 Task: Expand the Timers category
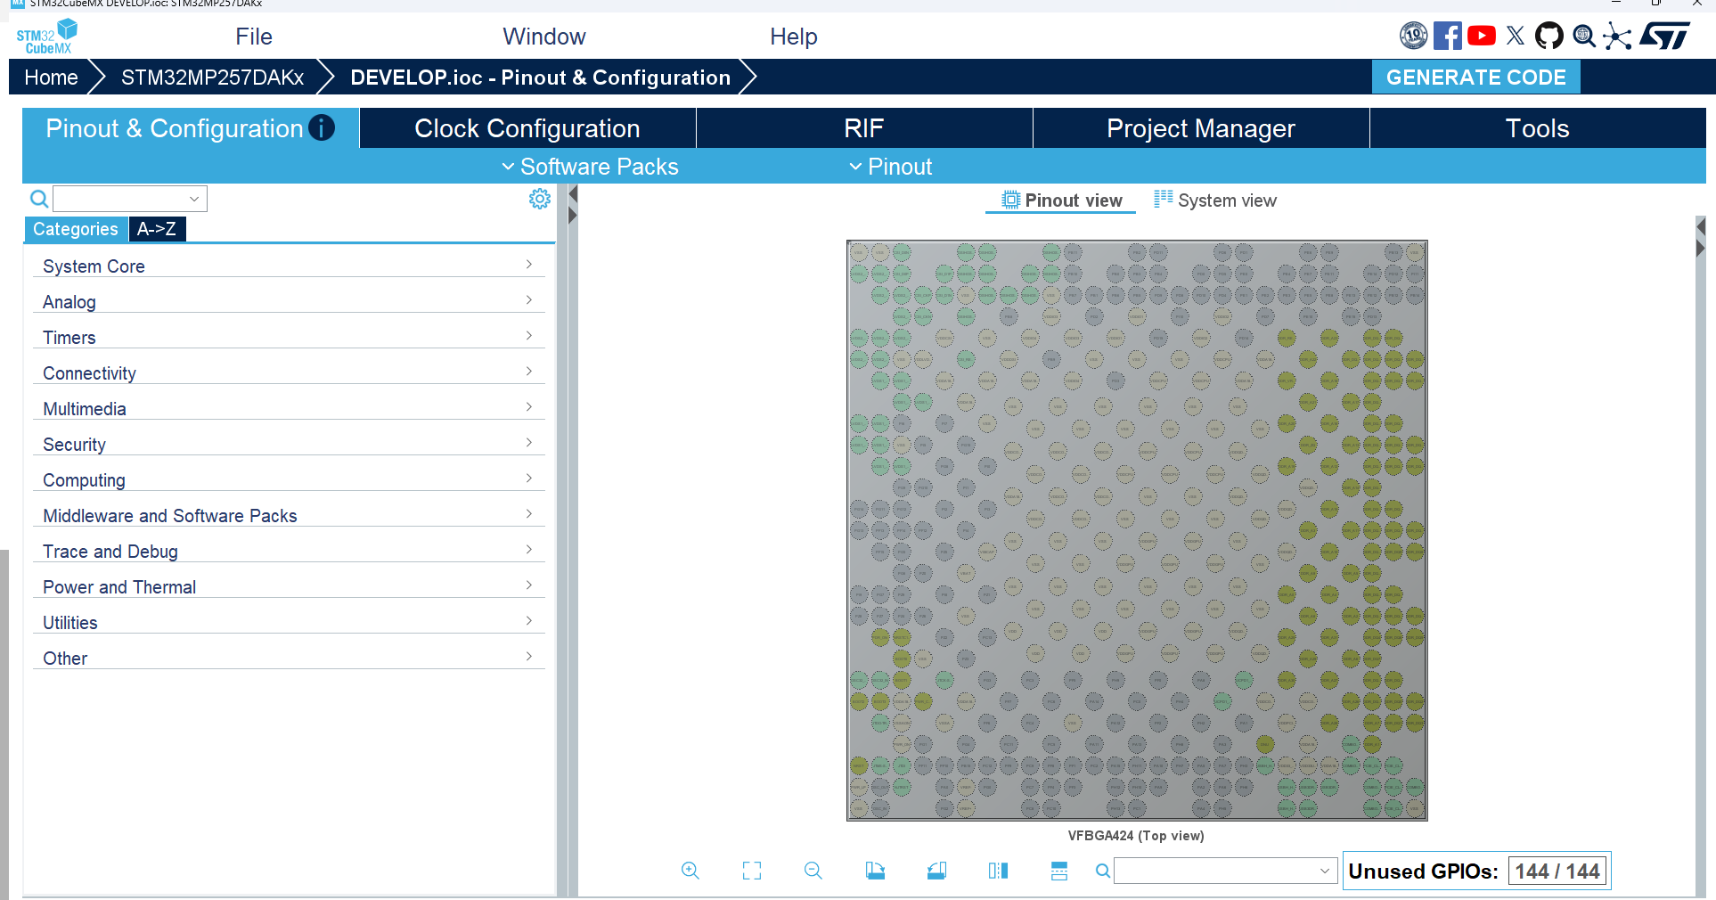[x=289, y=337]
